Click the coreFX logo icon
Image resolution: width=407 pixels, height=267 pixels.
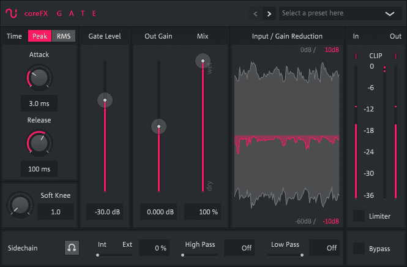point(12,13)
